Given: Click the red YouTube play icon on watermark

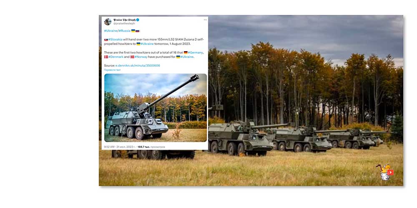Looking at the screenshot, I should pos(390,173).
